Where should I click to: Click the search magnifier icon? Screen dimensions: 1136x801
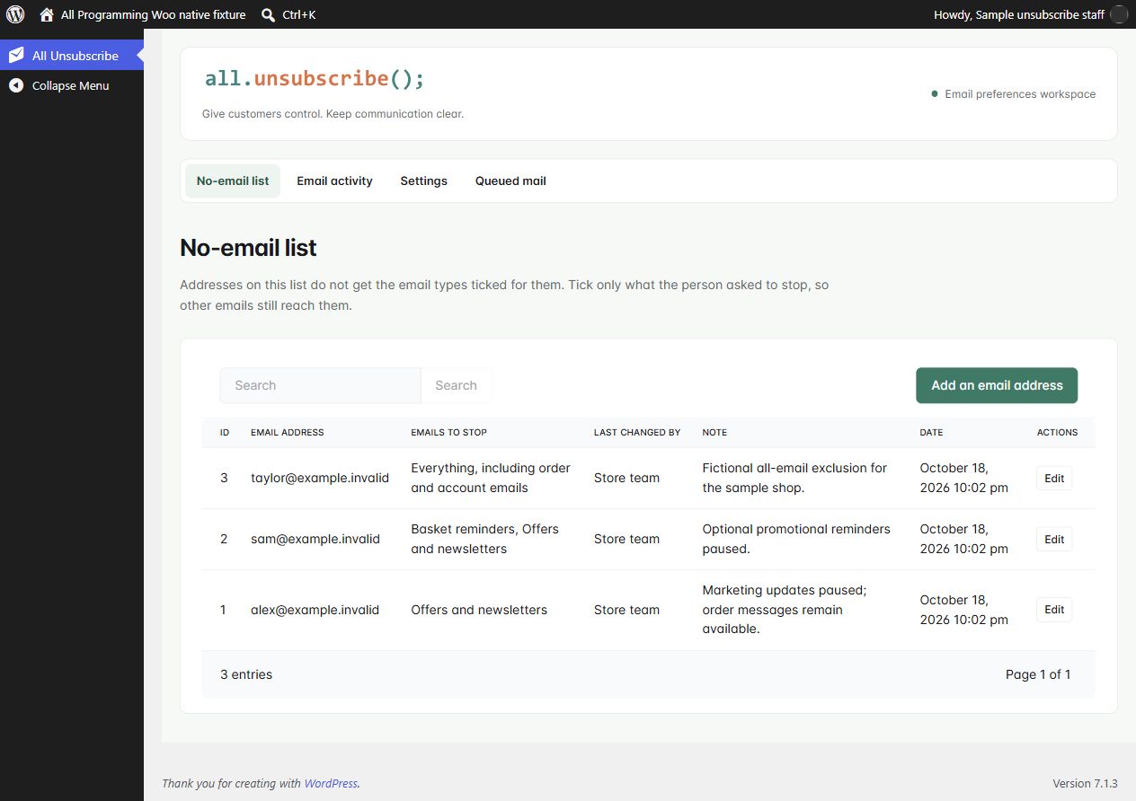tap(268, 14)
